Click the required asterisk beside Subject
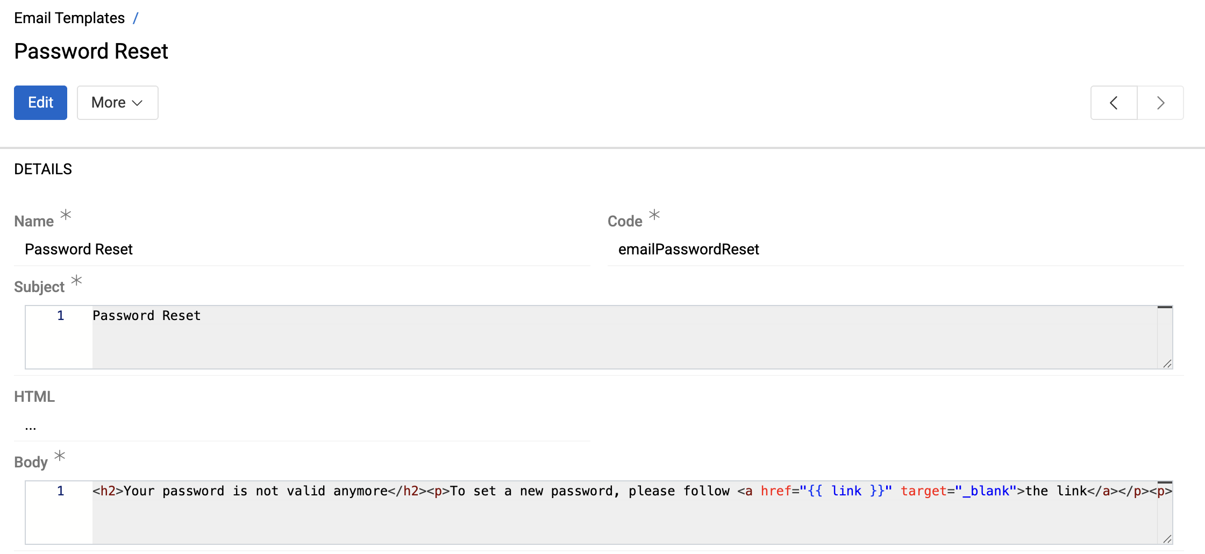This screenshot has height=554, width=1205. pos(77,280)
